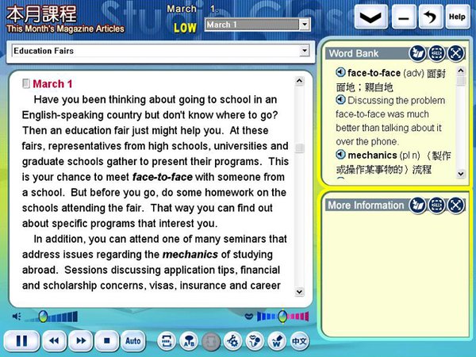
Task: Click the 本月課程 title logo
Action: point(41,14)
